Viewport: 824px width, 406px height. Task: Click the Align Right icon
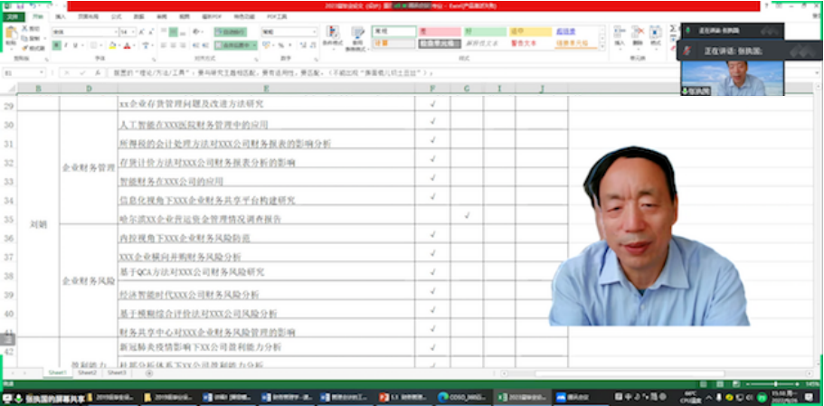[183, 46]
